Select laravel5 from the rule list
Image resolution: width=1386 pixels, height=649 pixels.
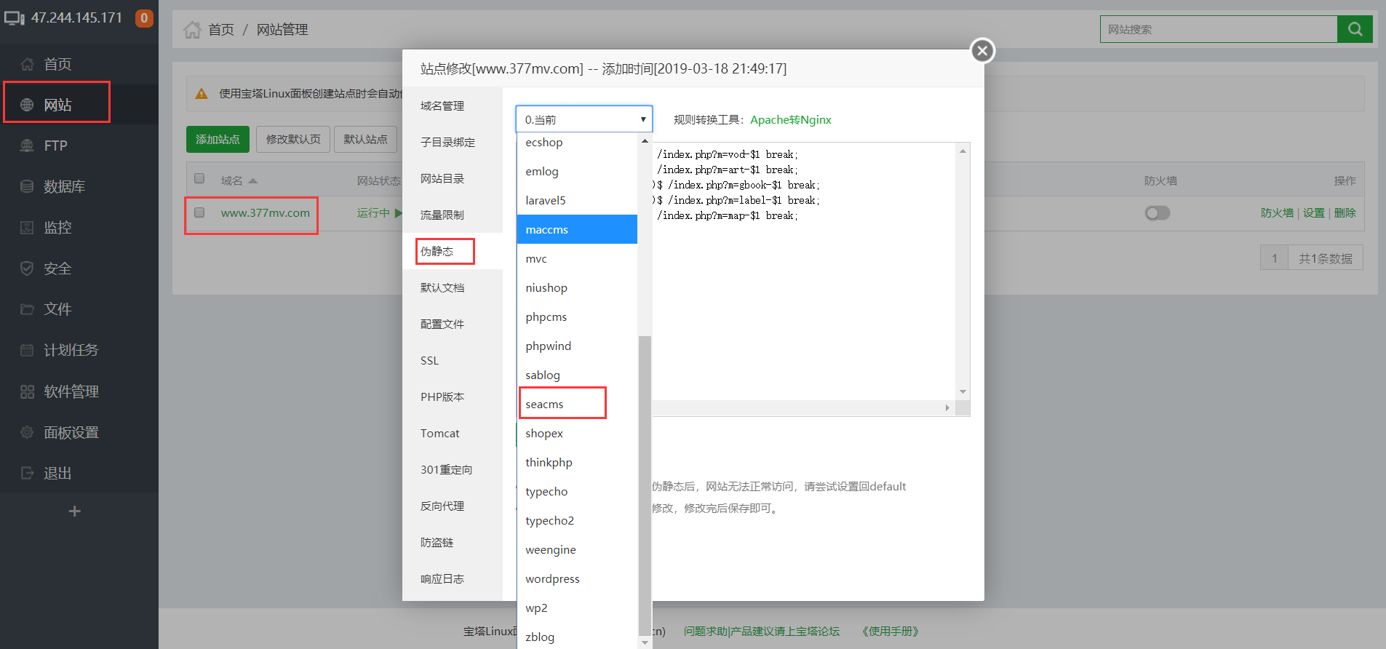[x=577, y=200]
